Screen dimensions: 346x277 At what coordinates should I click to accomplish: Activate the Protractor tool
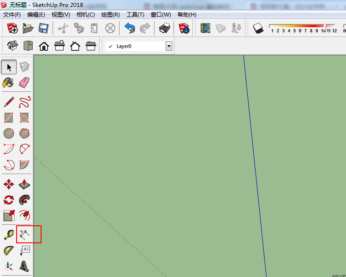click(8, 251)
